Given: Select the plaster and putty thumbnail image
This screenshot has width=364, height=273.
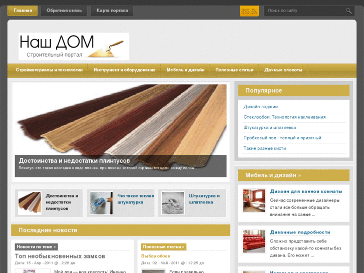Looking at the screenshot, I should click(173, 203).
